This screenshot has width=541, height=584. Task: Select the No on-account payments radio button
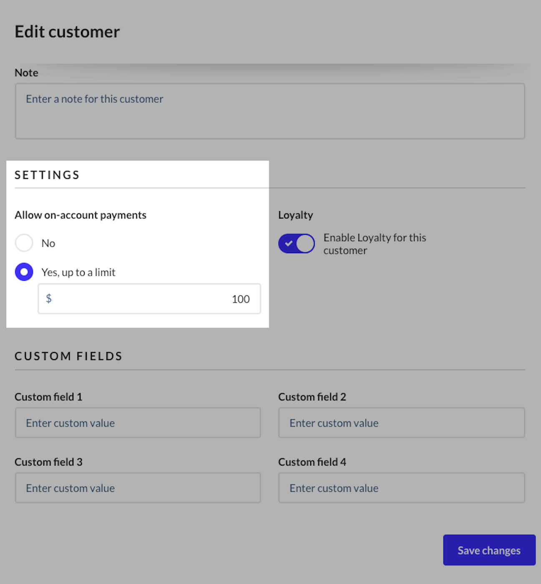(x=24, y=243)
